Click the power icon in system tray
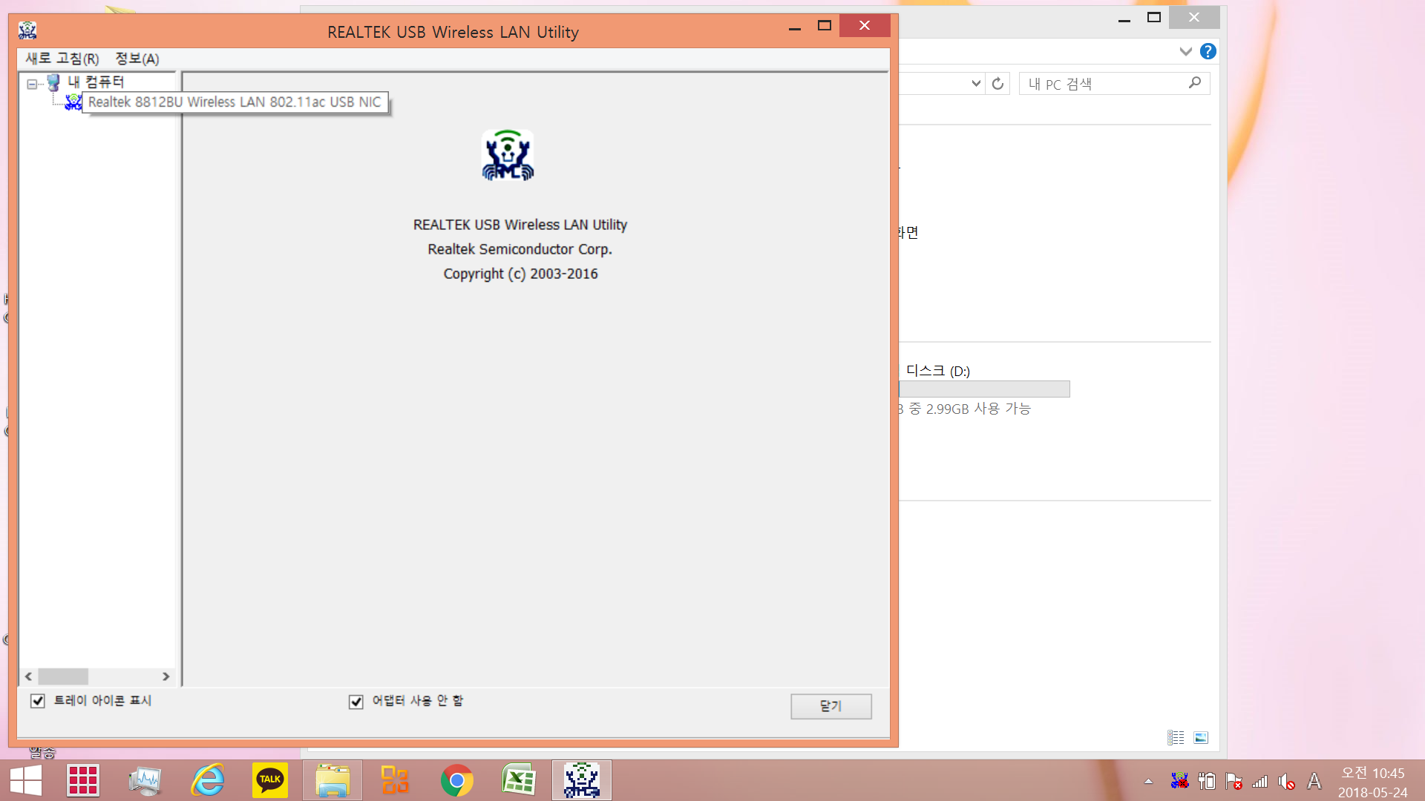 point(1207,781)
